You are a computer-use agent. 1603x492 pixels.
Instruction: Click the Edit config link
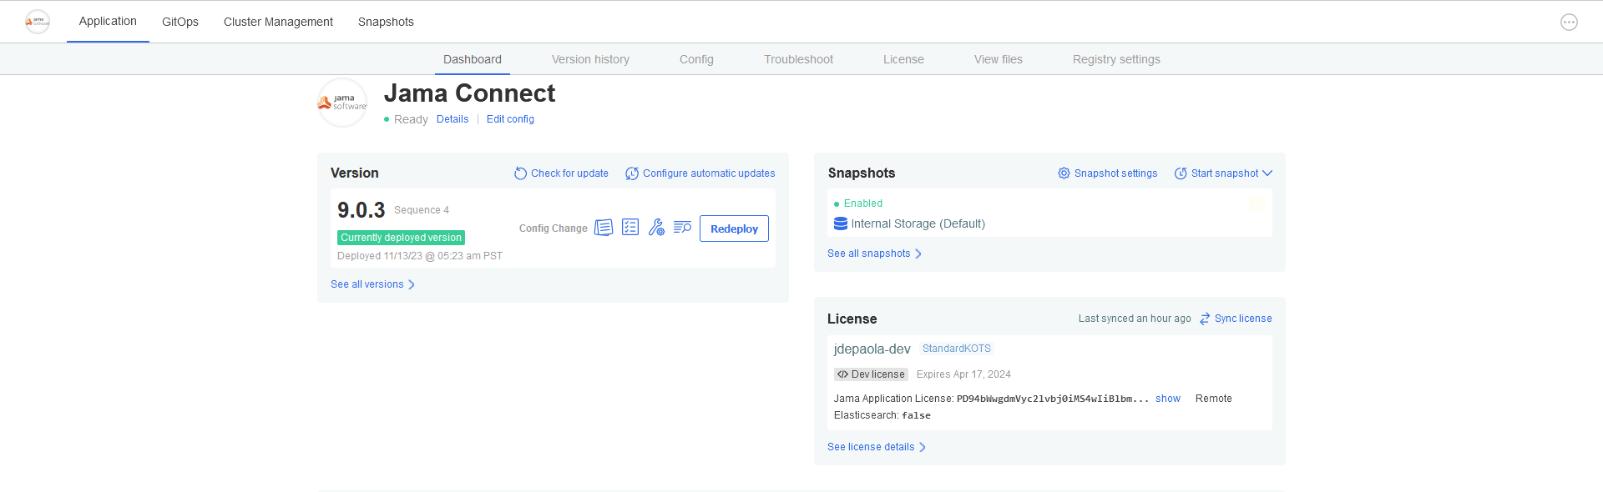click(510, 119)
